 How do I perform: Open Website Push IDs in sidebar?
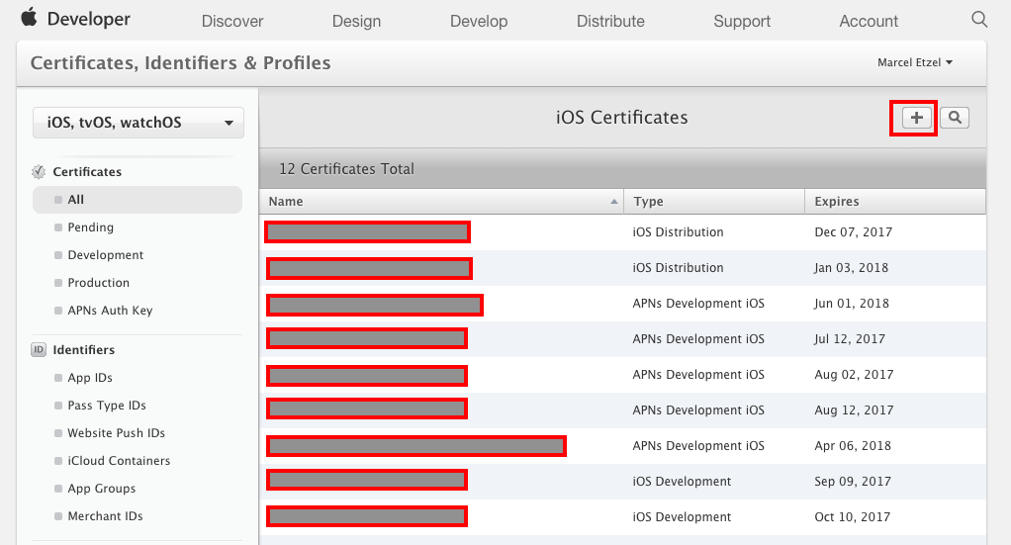coord(116,433)
